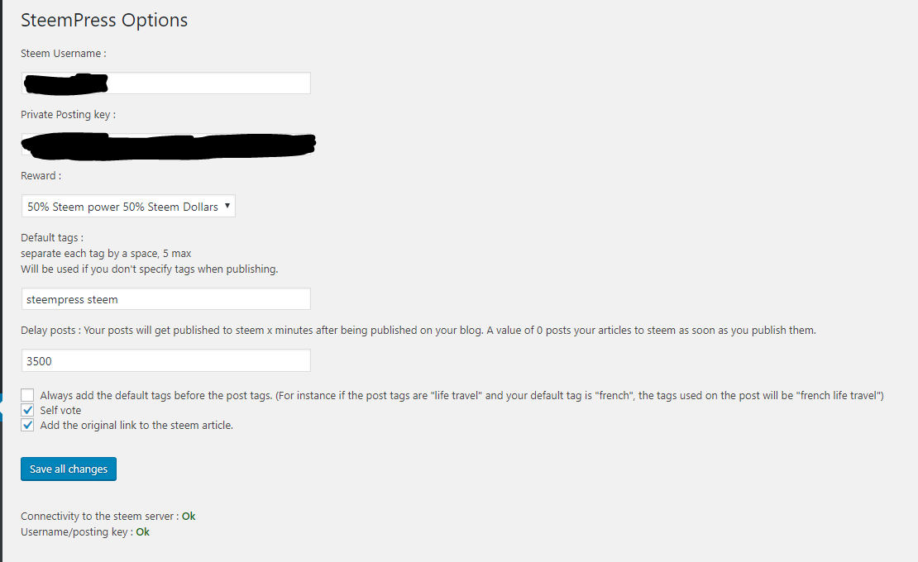Click the 'Private Posting key :' label
918x562 pixels.
(68, 115)
